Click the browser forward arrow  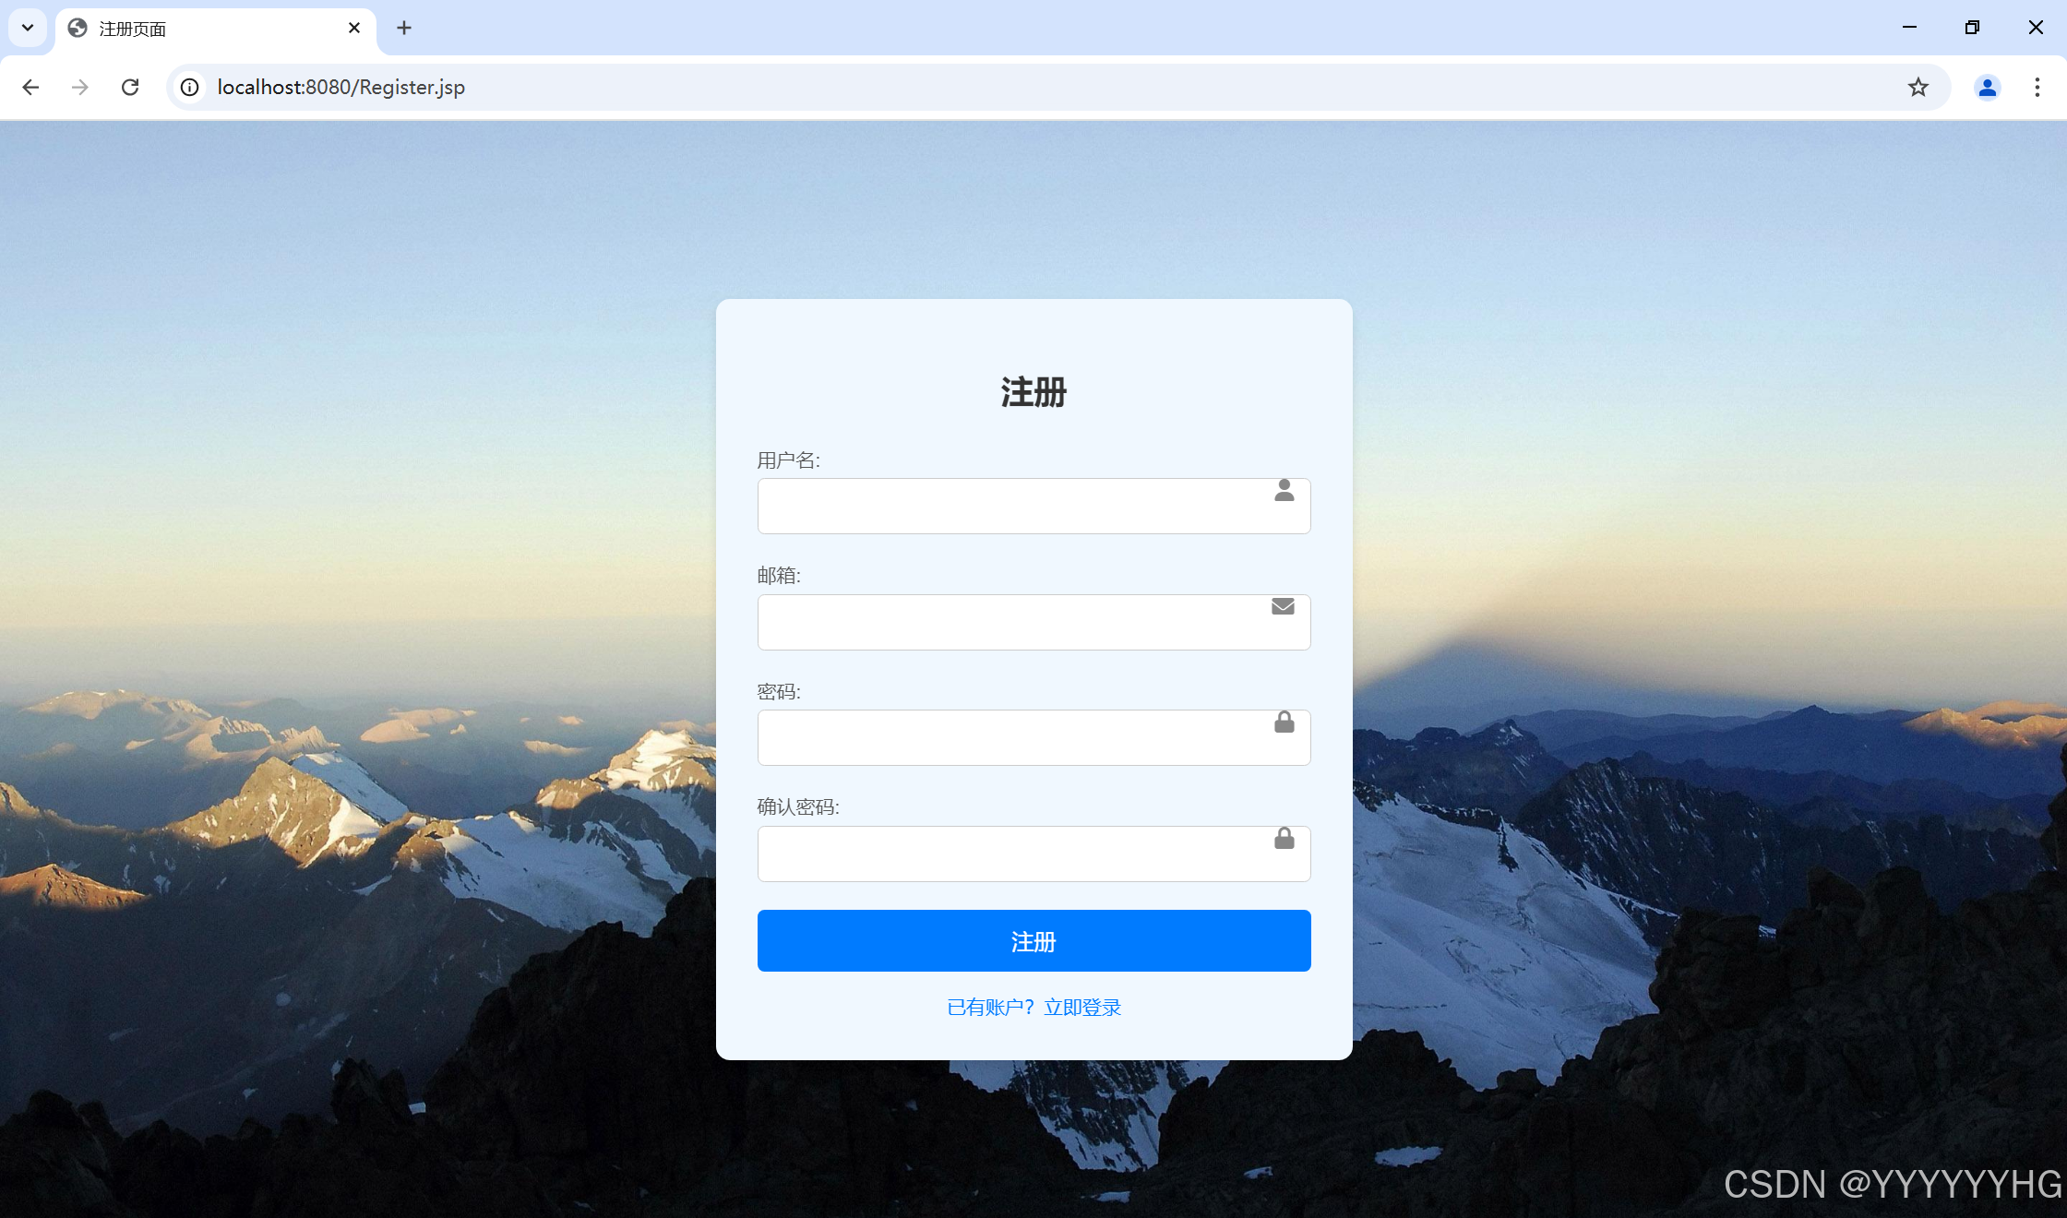tap(80, 87)
